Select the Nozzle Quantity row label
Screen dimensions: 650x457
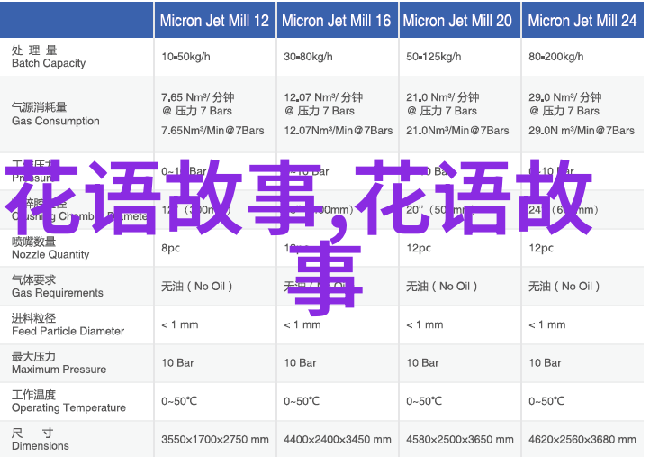click(x=50, y=248)
